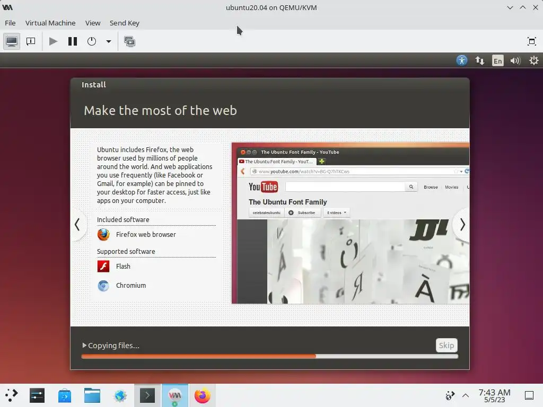The width and height of the screenshot is (543, 407).
Task: Open the File menu
Action: 10,23
